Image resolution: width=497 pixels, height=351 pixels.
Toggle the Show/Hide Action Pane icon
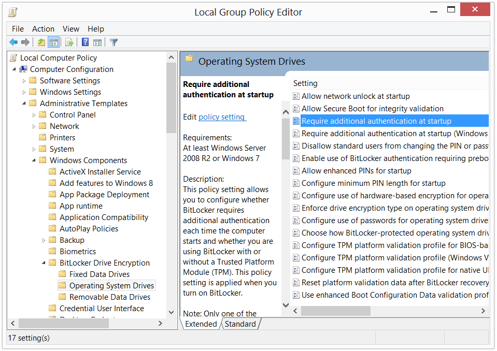pos(97,42)
